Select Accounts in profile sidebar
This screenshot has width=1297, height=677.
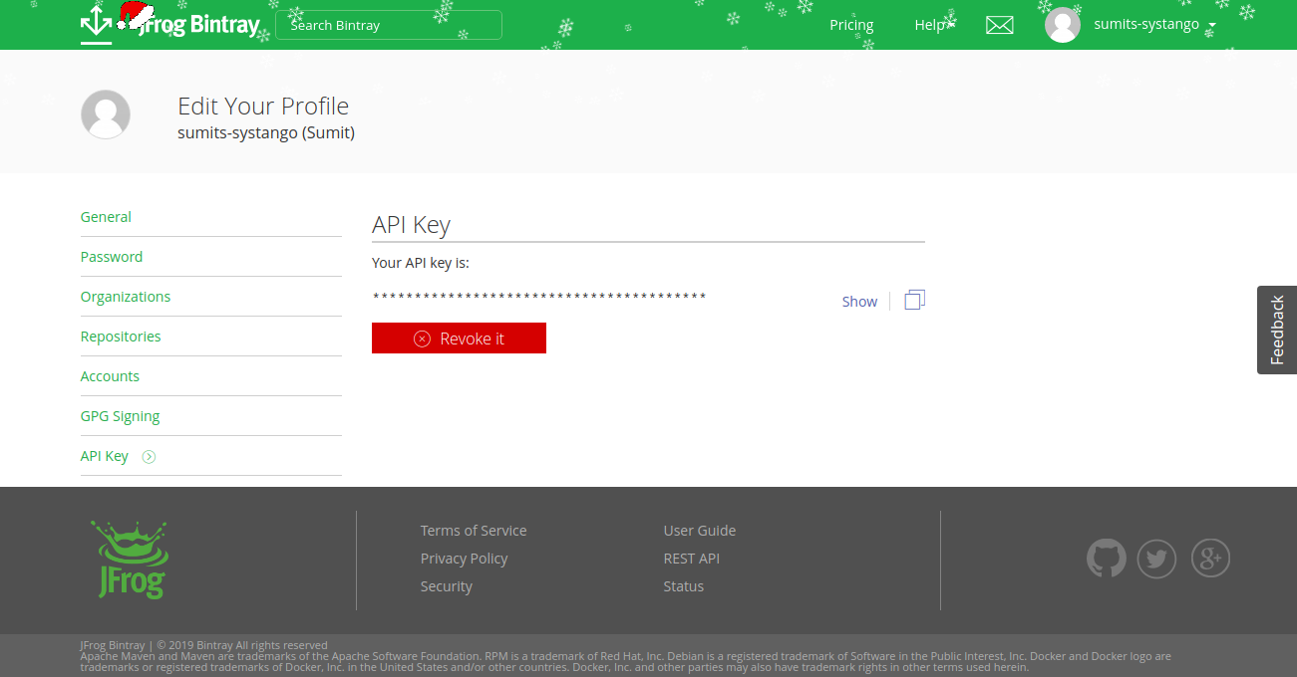click(x=110, y=376)
